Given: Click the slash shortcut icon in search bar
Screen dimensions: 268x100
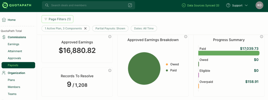Looking at the screenshot, I should tap(130, 5).
